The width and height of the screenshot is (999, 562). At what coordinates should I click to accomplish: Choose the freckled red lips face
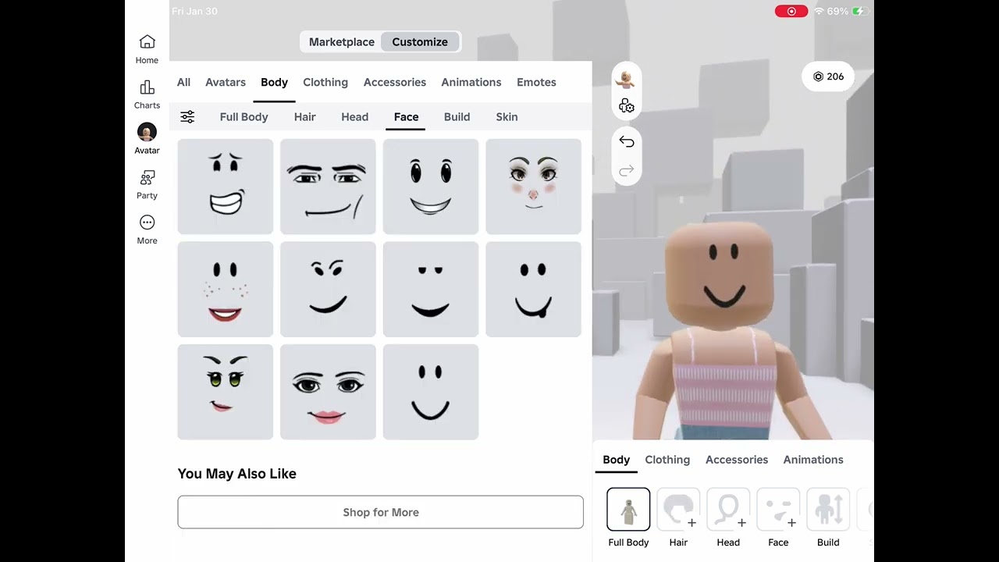[226, 290]
